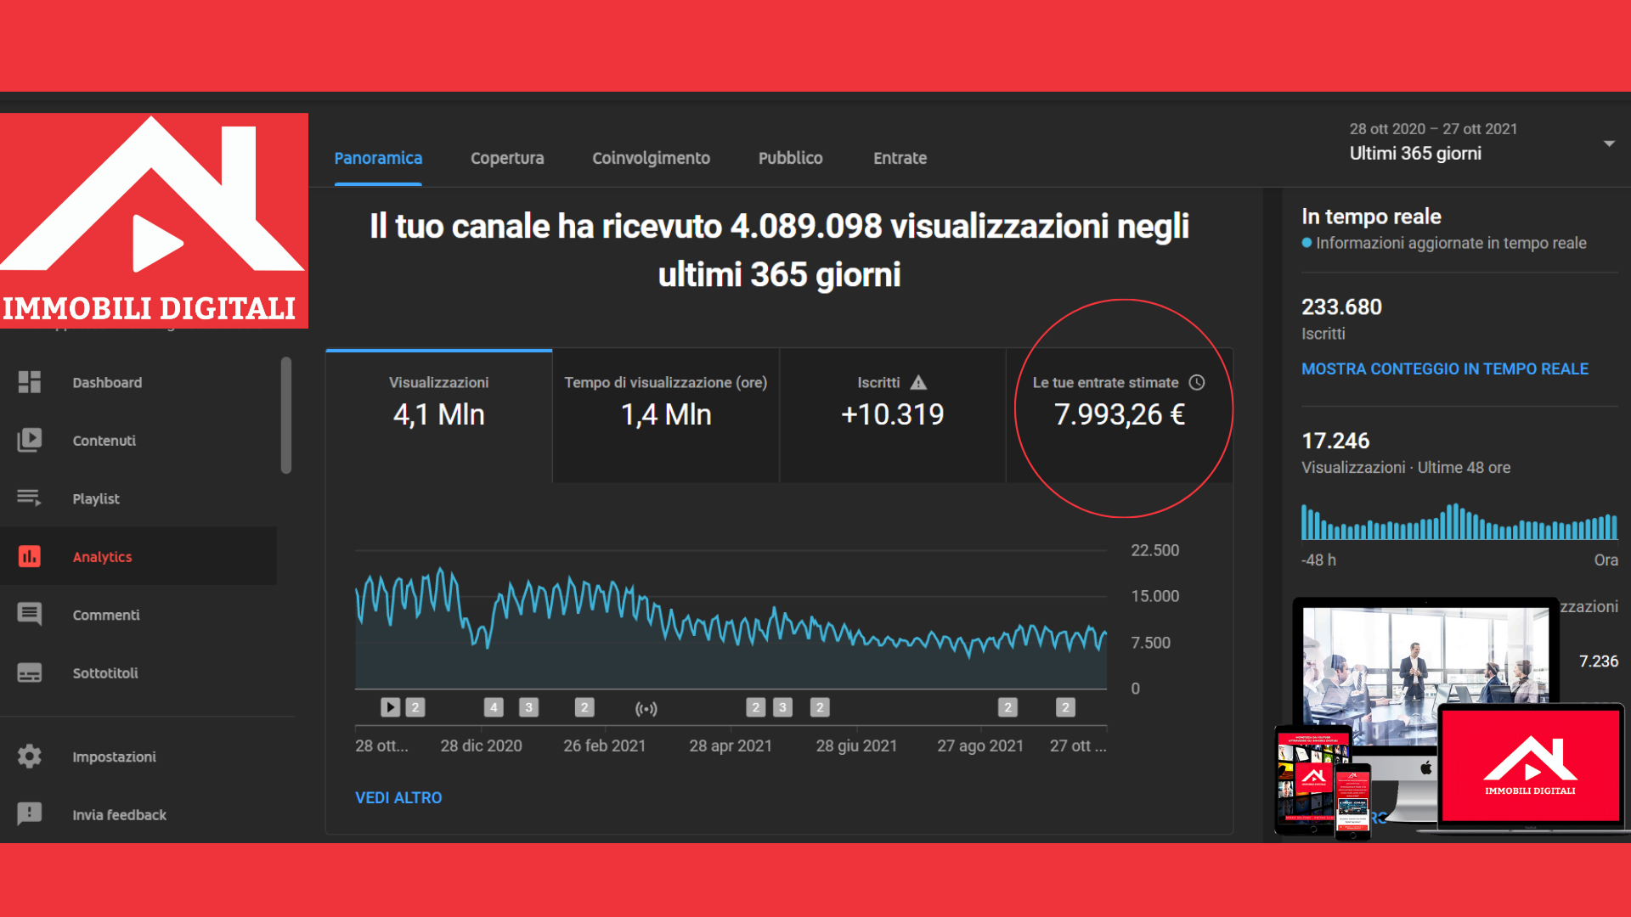Screen dimensions: 1631x917
Task: Select the Tempo di visualizzazione card
Action: 665,414
